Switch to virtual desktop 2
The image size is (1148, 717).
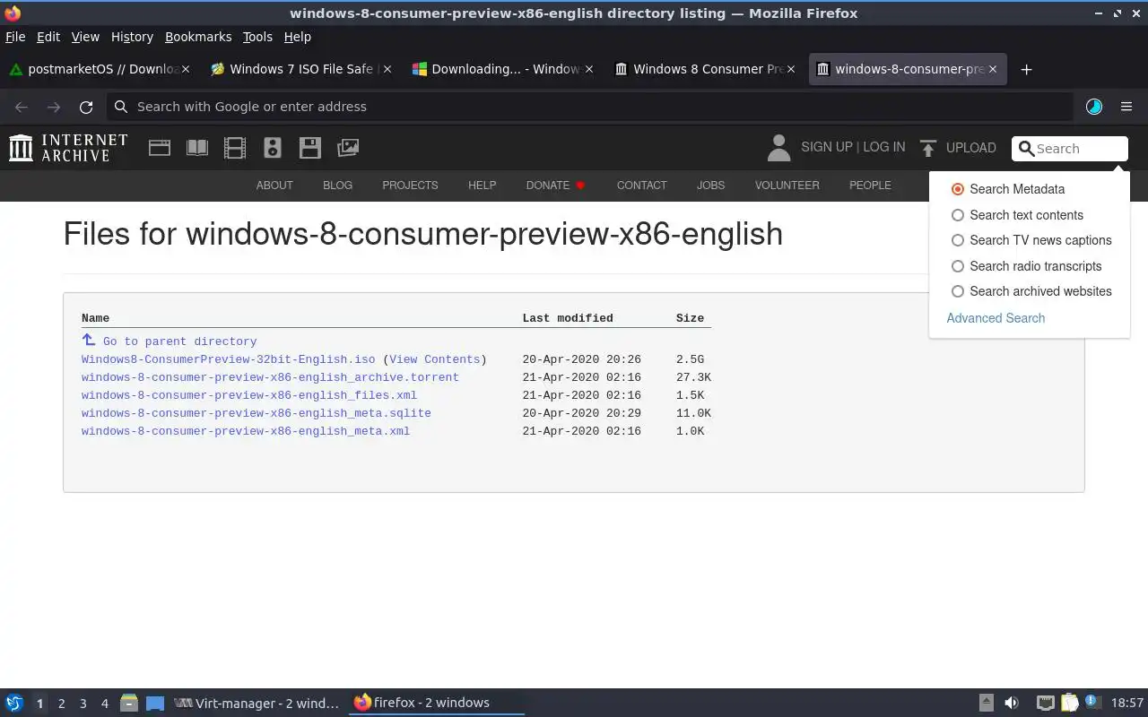[x=61, y=704]
